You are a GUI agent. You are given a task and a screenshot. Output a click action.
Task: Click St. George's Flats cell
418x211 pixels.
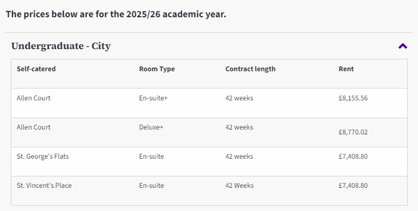click(43, 156)
